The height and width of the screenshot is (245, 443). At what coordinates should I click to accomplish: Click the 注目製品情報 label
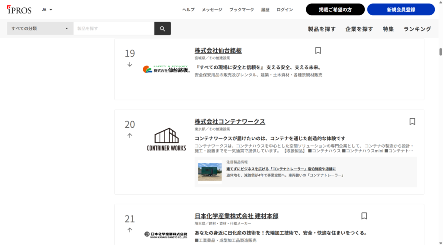(x=237, y=162)
